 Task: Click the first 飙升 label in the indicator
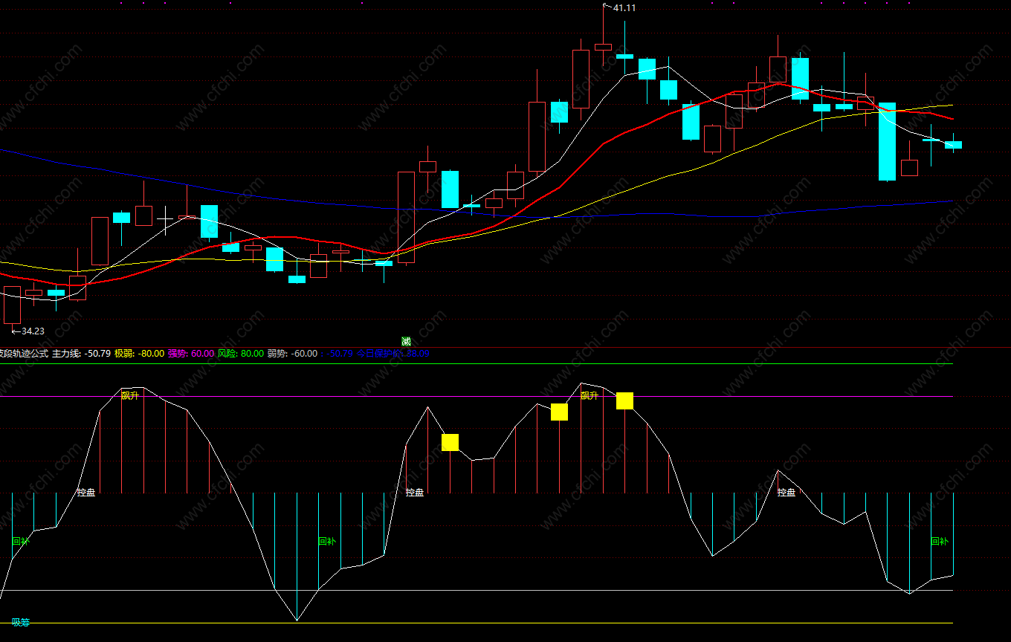[x=130, y=396]
